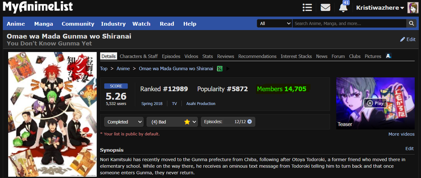Image resolution: width=421 pixels, height=178 pixels.
Task: Open the Industry menu
Action: pos(113,24)
